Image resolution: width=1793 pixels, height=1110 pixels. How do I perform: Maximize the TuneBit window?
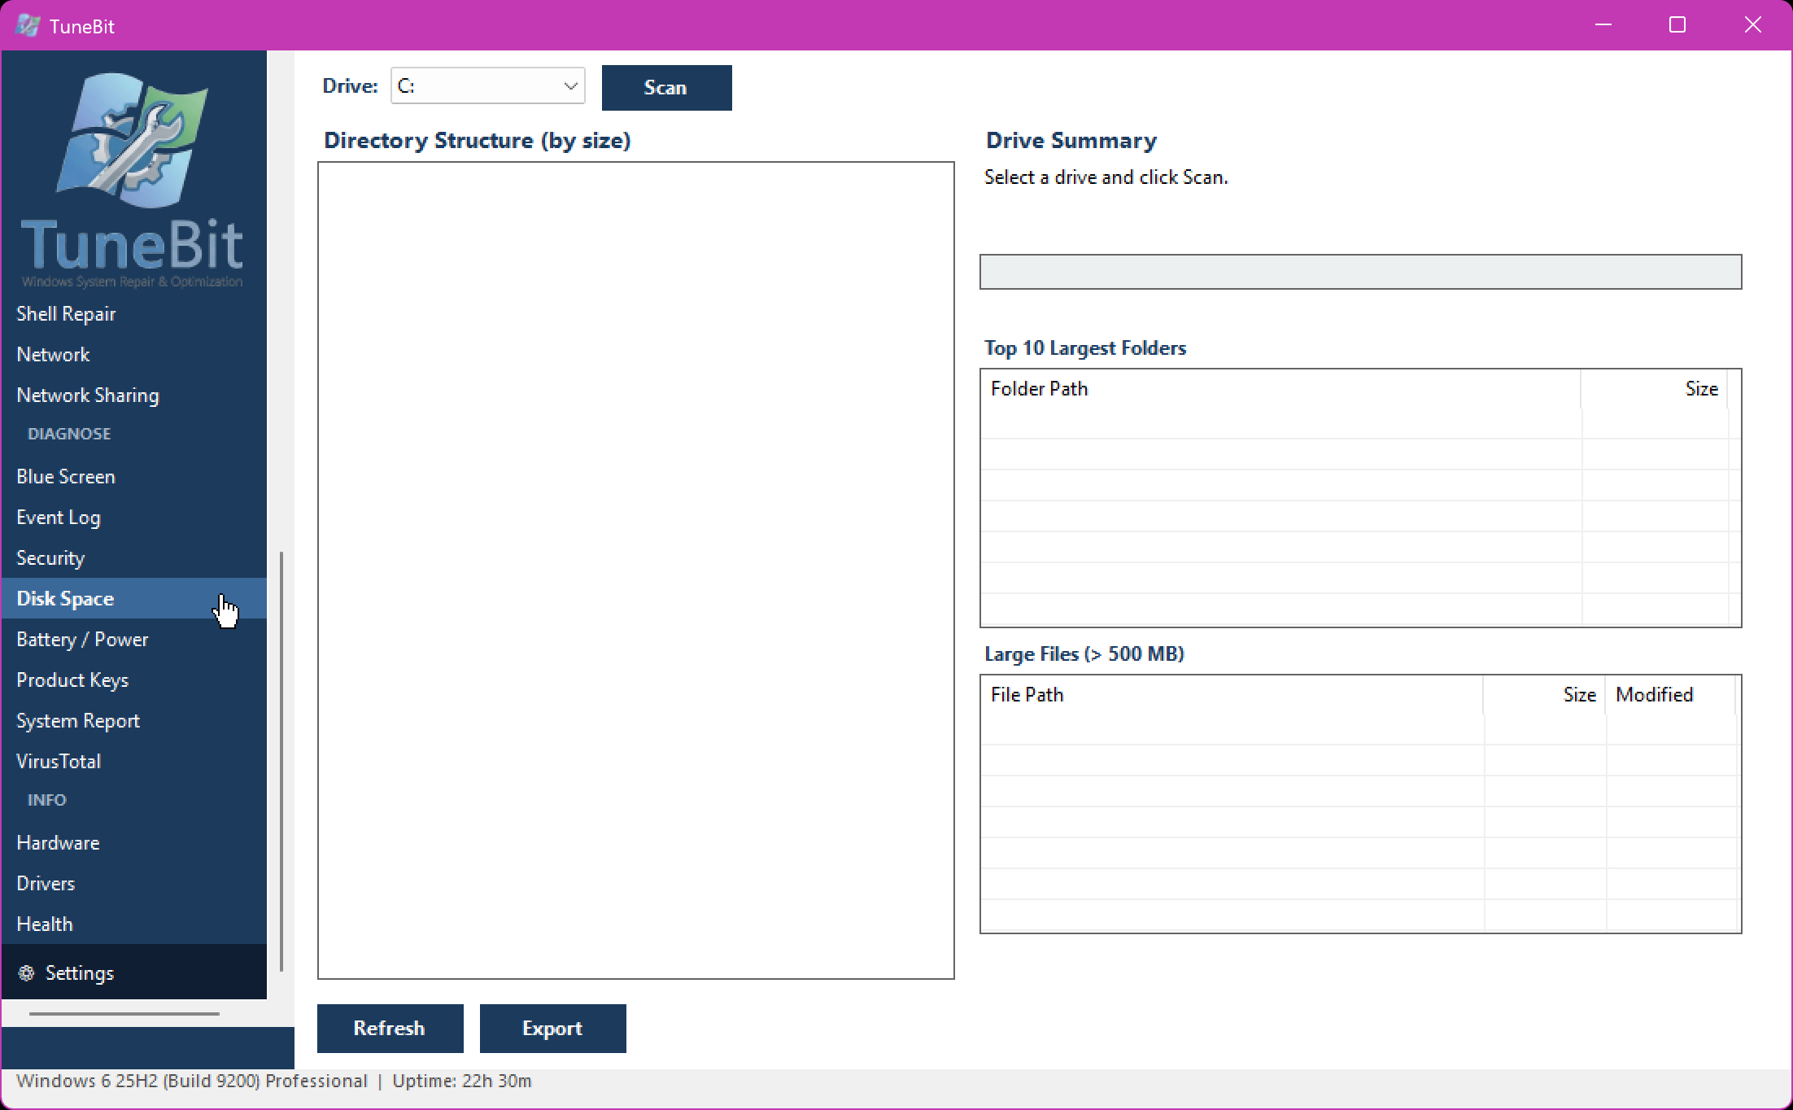(1677, 25)
